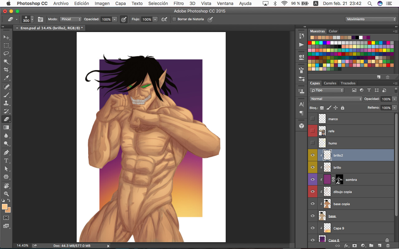
Task: Select the Brush tool
Action: (6, 95)
